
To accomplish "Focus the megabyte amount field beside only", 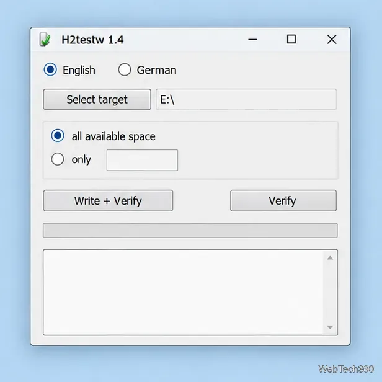I will (x=142, y=160).
